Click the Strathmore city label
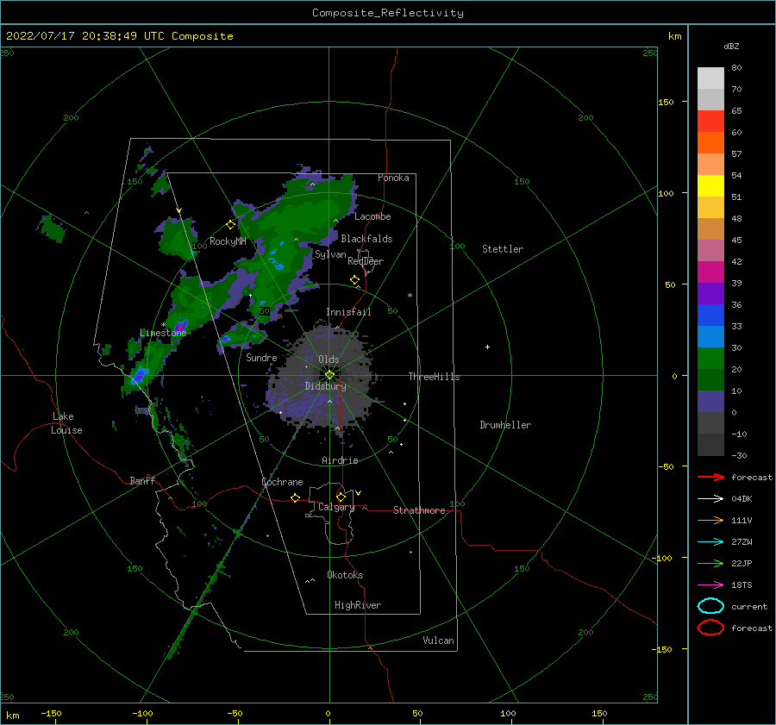Viewport: 776px width, 725px height. click(419, 510)
